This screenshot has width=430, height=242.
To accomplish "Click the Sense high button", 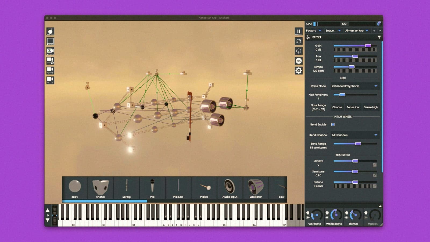I will (x=371, y=107).
